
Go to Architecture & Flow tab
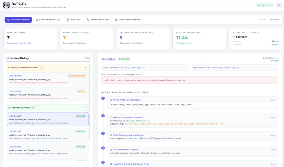click(98, 20)
